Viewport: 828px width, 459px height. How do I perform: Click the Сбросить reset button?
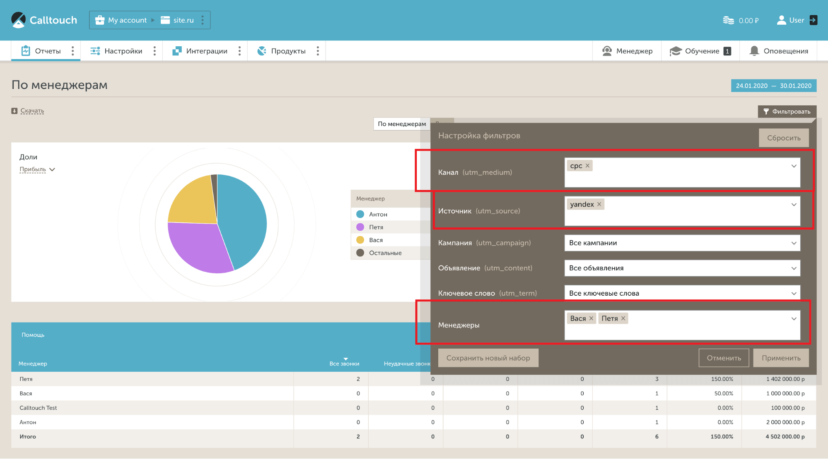pos(784,138)
